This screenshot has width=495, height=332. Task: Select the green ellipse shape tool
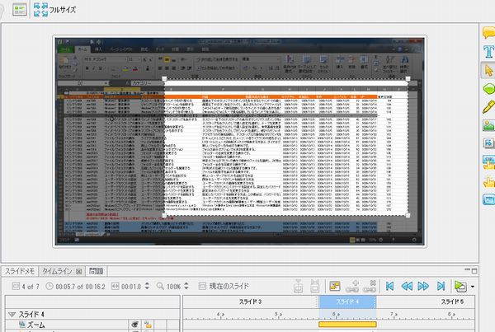coord(488,89)
